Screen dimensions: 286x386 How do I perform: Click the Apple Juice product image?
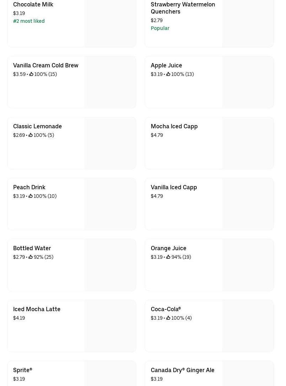click(248, 82)
